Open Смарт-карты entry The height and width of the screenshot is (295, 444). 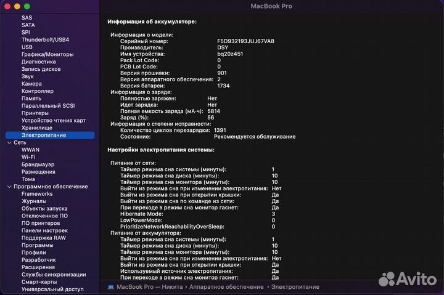coord(39,282)
